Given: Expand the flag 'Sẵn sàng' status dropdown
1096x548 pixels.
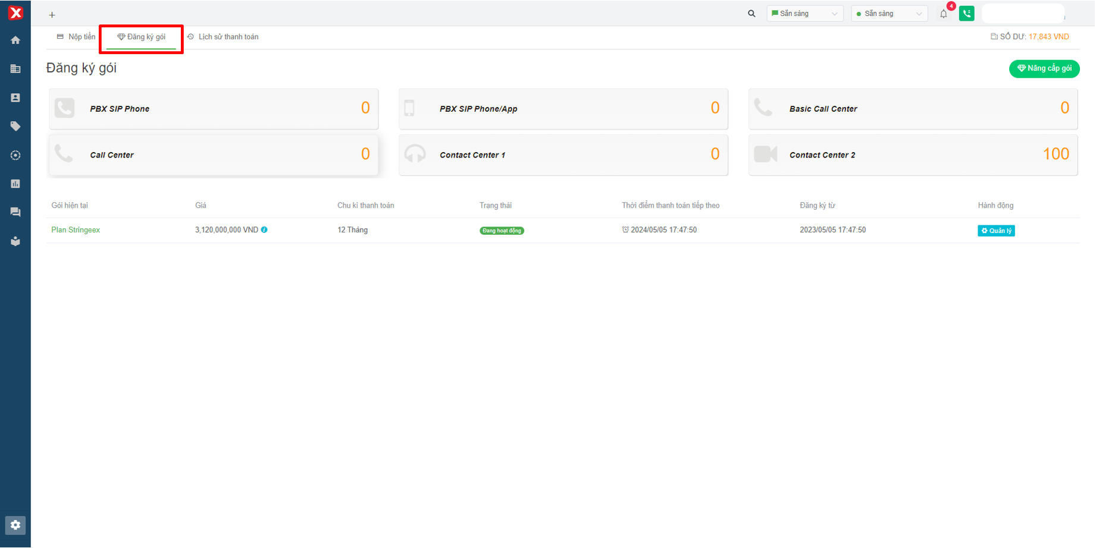Looking at the screenshot, I should [804, 14].
